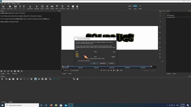The width and height of the screenshot is (191, 107).
Task: Click the timeline Ripple Delete minus icon
Action: coord(21,79)
